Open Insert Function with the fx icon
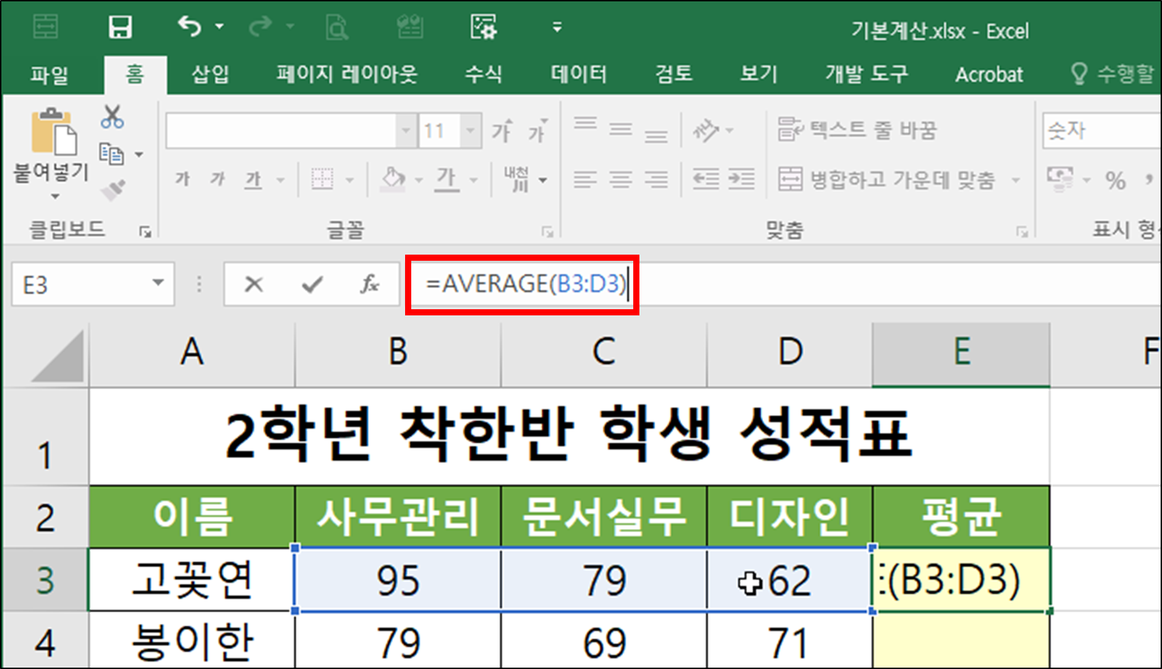The height and width of the screenshot is (669, 1162). [x=368, y=285]
